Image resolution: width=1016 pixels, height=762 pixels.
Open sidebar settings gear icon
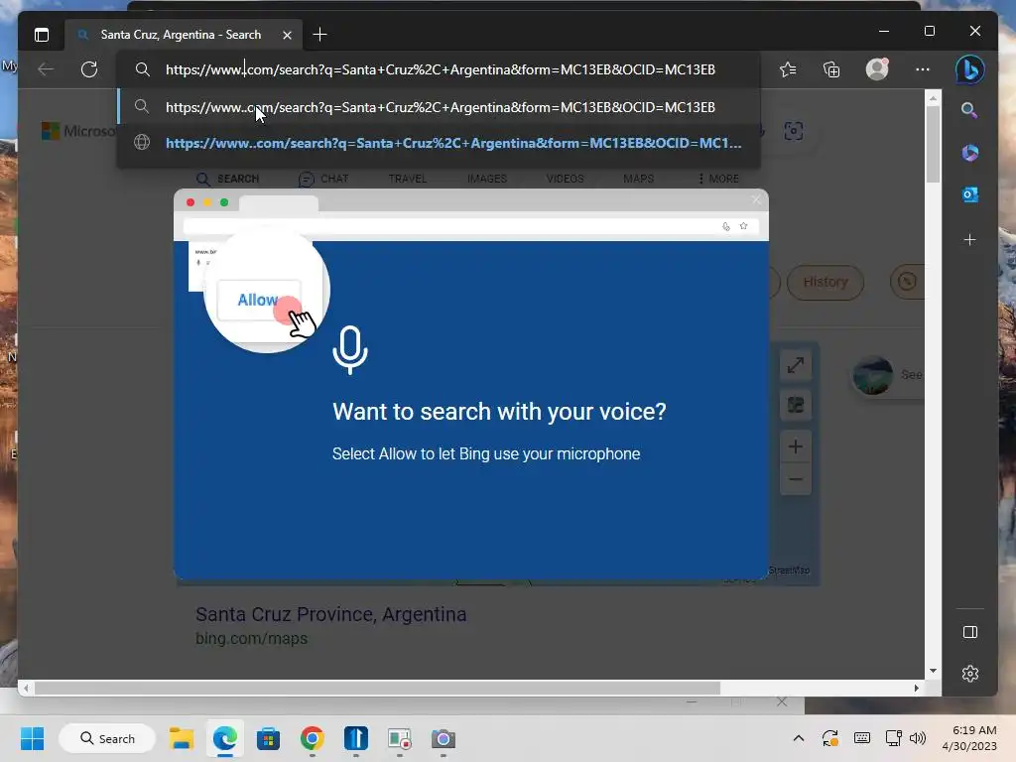click(970, 674)
